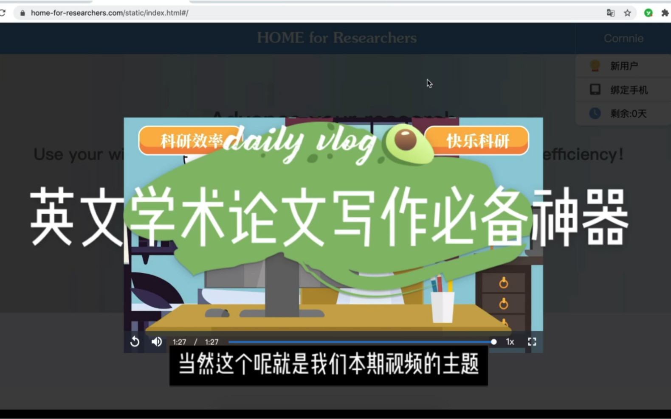Click the green checkmark extension icon
The width and height of the screenshot is (671, 419).
(648, 13)
